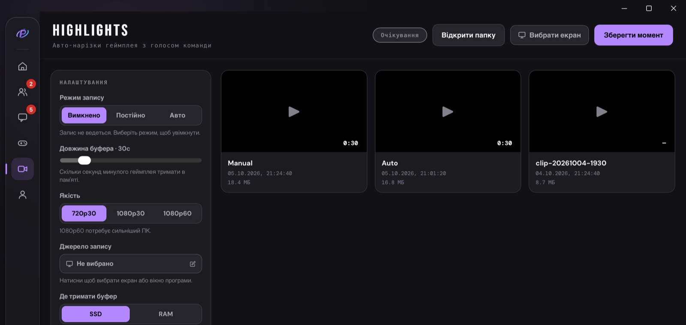This screenshot has height=325, width=686.
Task: Click the 8.7 МБ file size
Action: click(545, 183)
